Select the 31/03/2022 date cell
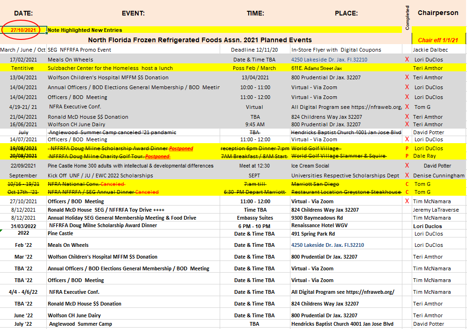Image resolution: width=467 pixels, height=329 pixels. 23,226
